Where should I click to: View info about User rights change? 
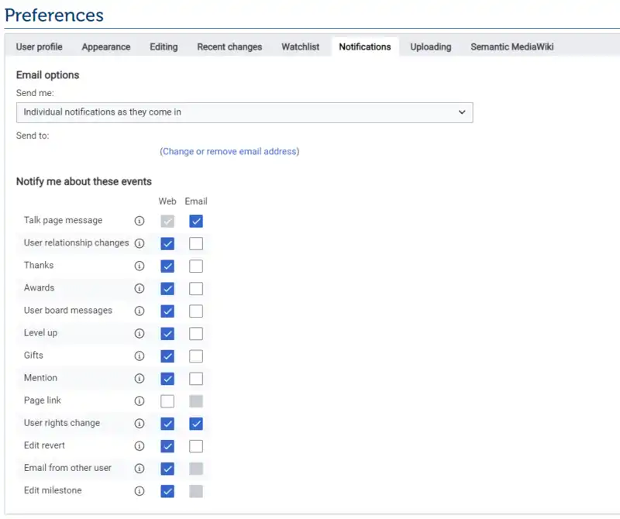139,424
